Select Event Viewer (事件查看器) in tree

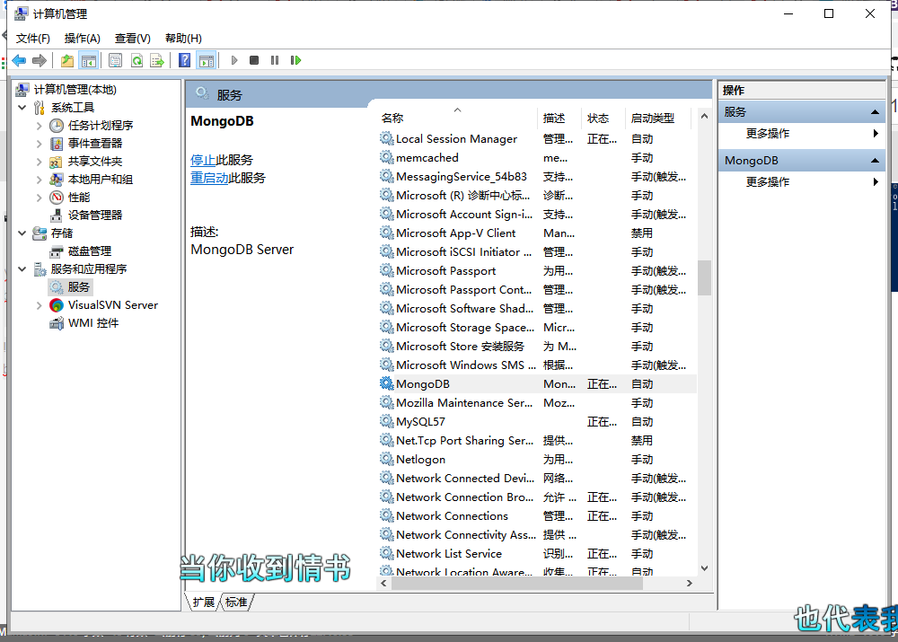pos(95,143)
